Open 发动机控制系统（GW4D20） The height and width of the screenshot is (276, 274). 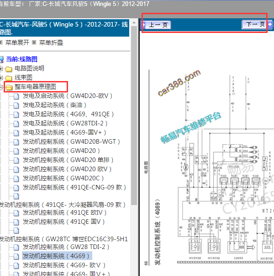click(61, 151)
